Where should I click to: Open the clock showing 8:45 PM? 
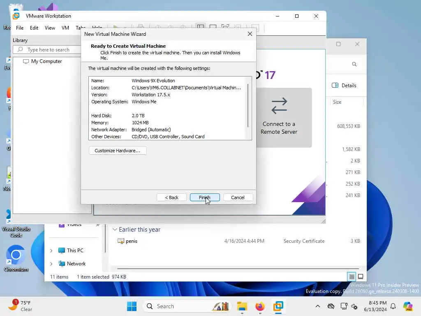pyautogui.click(x=375, y=306)
